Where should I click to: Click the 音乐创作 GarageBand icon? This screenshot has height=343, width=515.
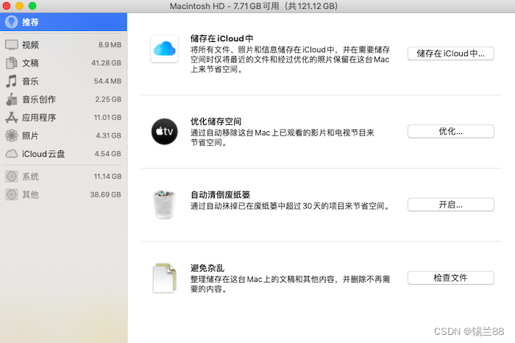(x=12, y=99)
